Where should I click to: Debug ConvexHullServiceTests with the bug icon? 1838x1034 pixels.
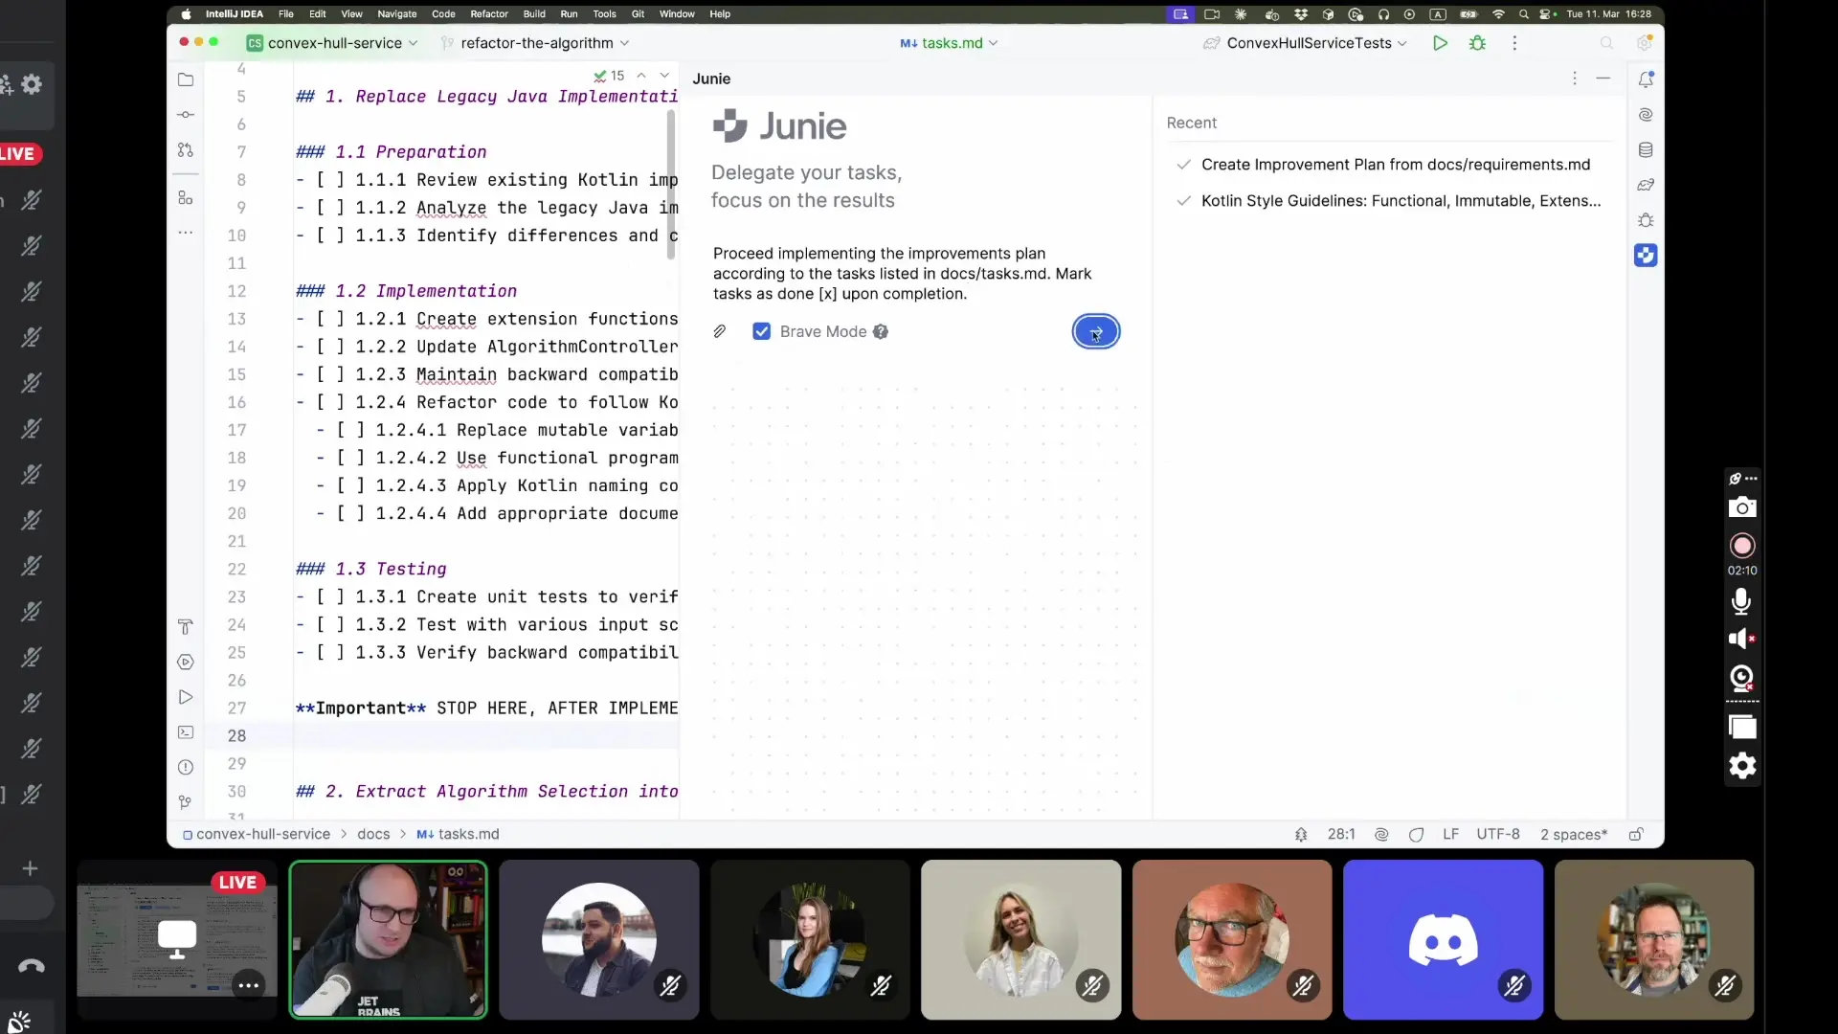[1477, 43]
